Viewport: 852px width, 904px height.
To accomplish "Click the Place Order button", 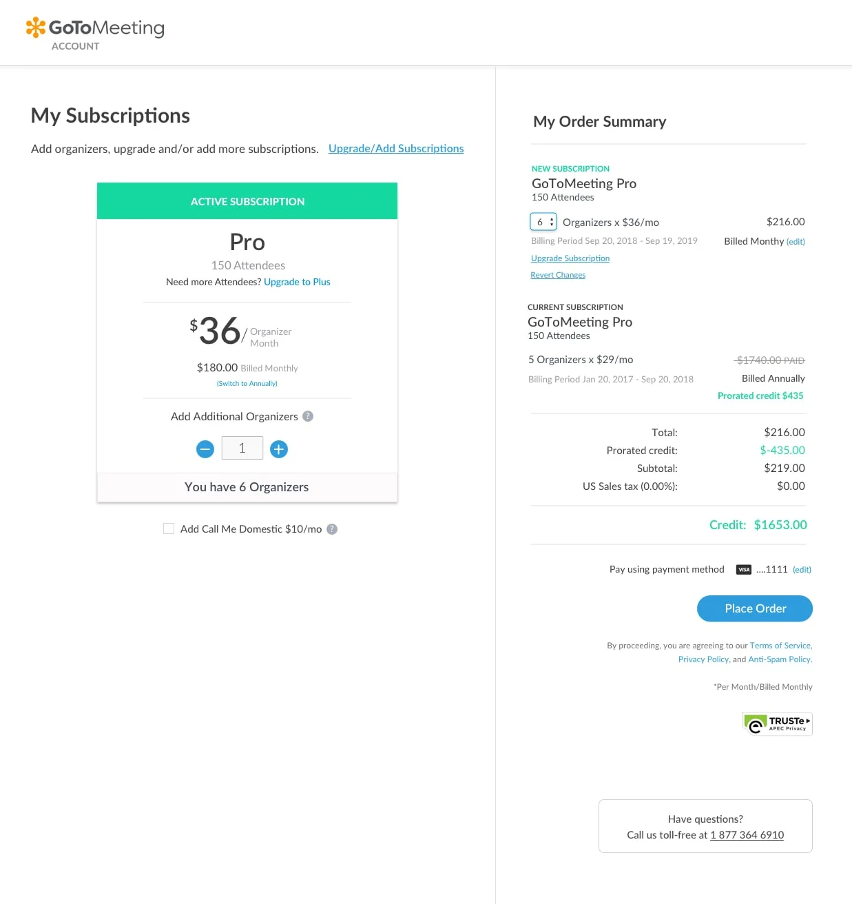I will point(755,608).
